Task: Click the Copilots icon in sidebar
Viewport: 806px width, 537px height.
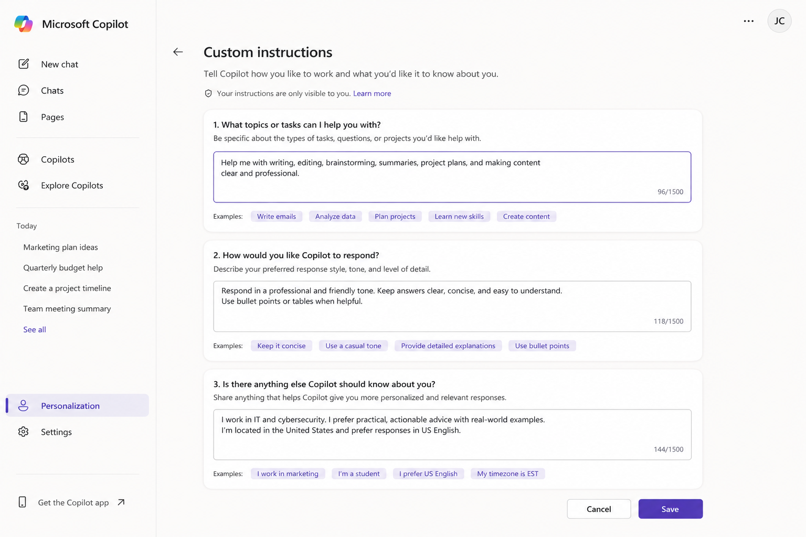Action: [x=24, y=159]
